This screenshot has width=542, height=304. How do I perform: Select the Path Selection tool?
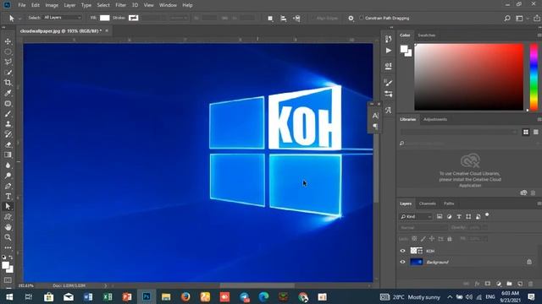tap(8, 206)
